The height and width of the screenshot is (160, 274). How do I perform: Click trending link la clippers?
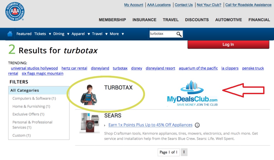230,68
